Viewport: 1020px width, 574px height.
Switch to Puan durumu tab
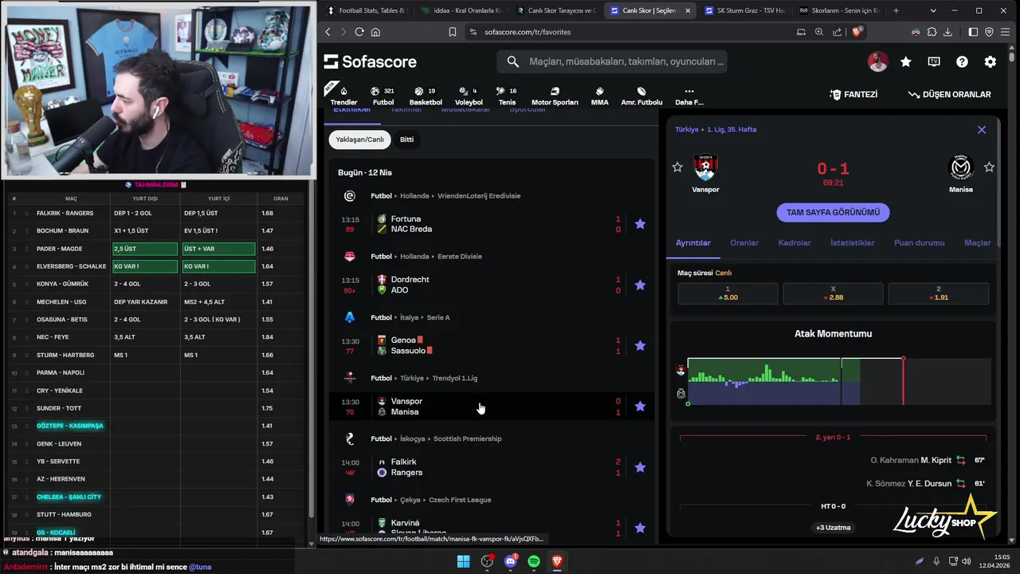coord(919,242)
